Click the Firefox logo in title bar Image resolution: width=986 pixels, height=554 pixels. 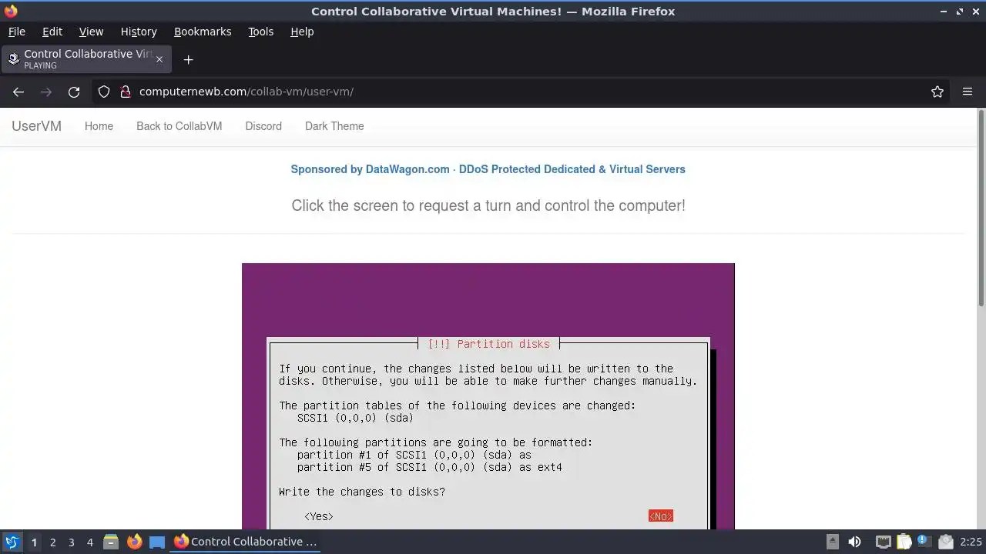tap(10, 11)
